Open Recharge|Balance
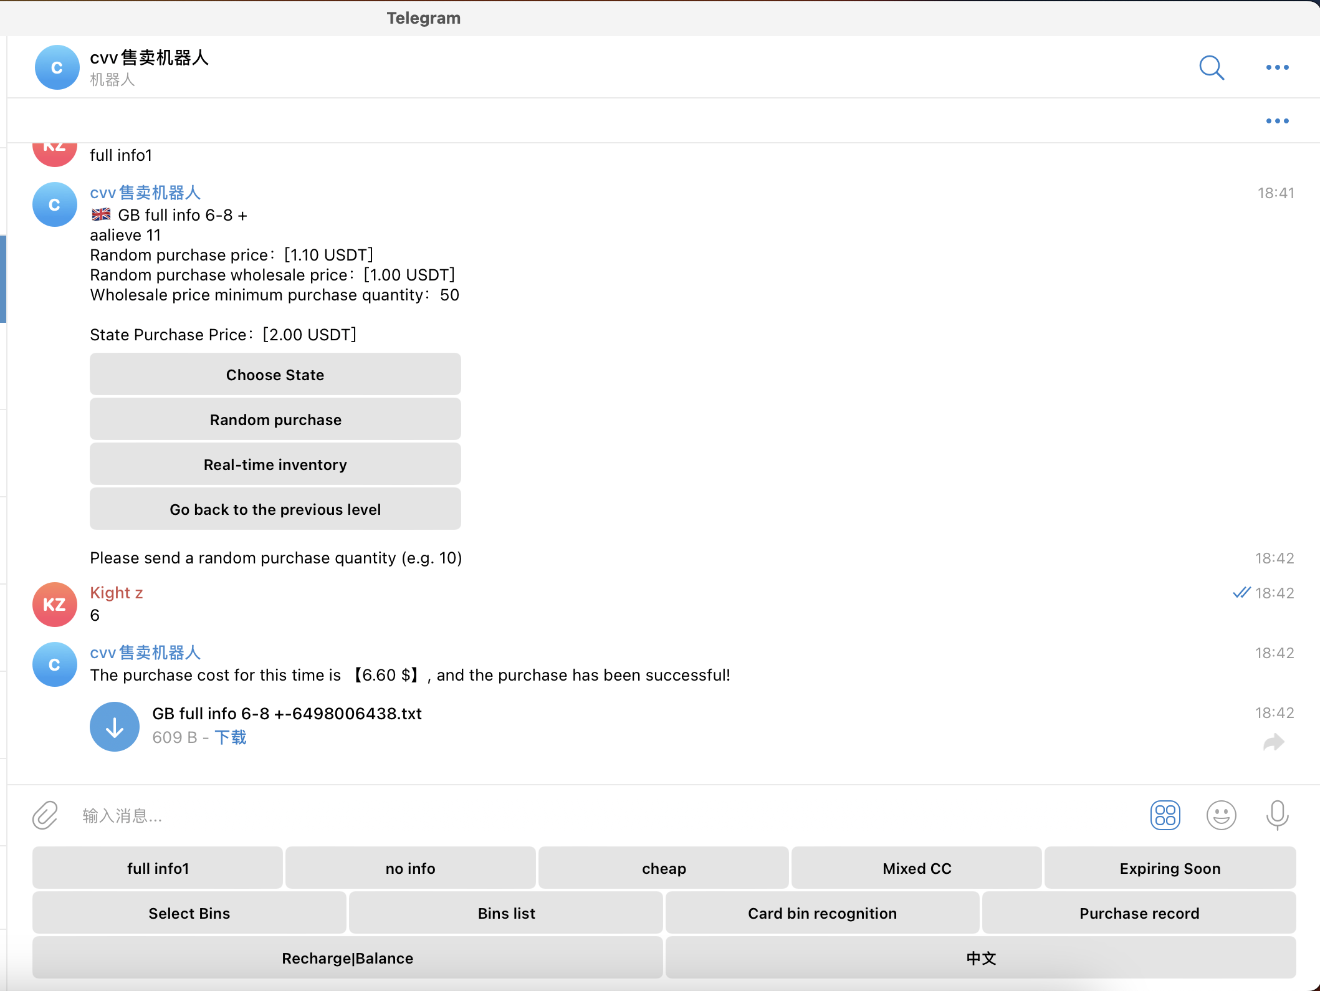The image size is (1320, 991). point(348,958)
